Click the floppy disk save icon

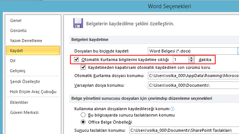tap(78, 23)
